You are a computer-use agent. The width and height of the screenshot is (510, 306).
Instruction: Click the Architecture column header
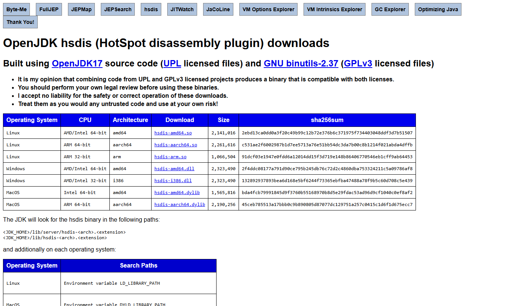click(130, 120)
